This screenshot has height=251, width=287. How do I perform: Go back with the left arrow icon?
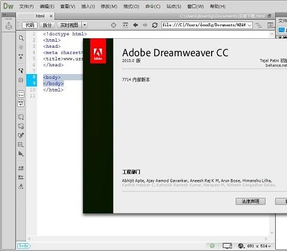tap(136, 25)
